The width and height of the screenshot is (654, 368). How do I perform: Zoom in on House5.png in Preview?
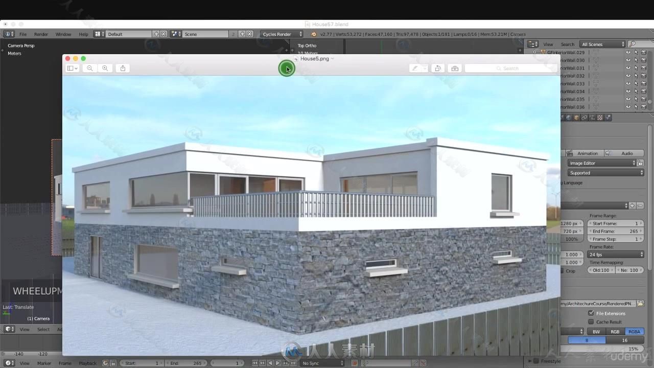[105, 68]
